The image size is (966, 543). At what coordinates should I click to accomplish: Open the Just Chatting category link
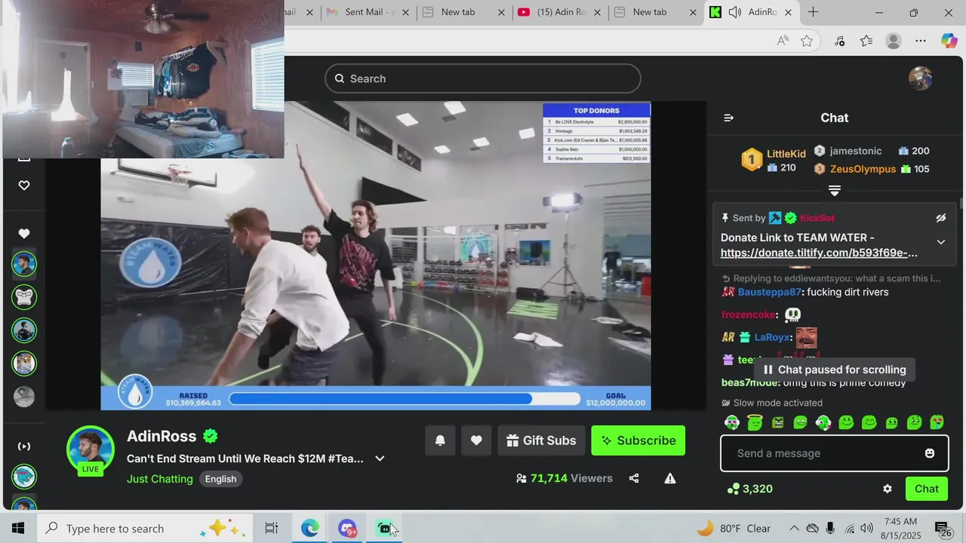tap(160, 479)
